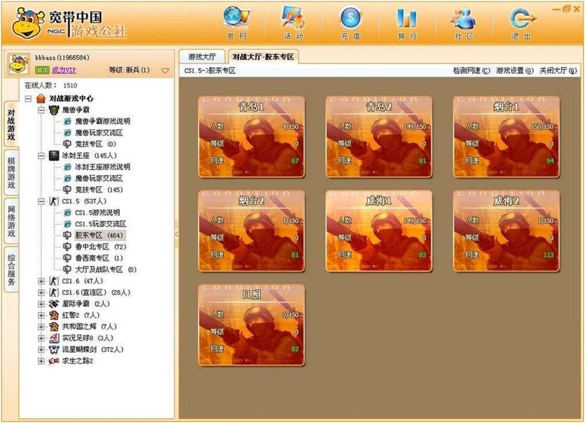Select 鲁西南专区 (1) tree item
This screenshot has height=423, width=585.
click(99, 258)
